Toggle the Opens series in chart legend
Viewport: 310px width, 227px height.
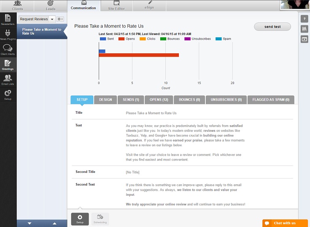(x=127, y=39)
